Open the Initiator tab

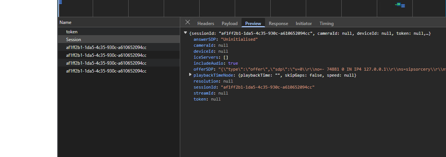click(304, 24)
